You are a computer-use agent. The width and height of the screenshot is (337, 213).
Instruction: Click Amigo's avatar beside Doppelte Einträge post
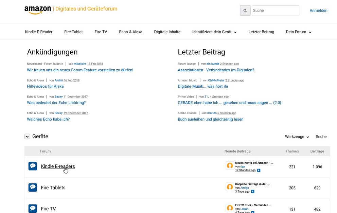point(230,187)
